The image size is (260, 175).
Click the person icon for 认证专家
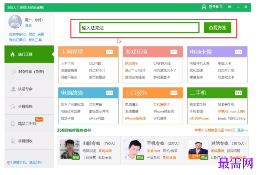click(13, 89)
